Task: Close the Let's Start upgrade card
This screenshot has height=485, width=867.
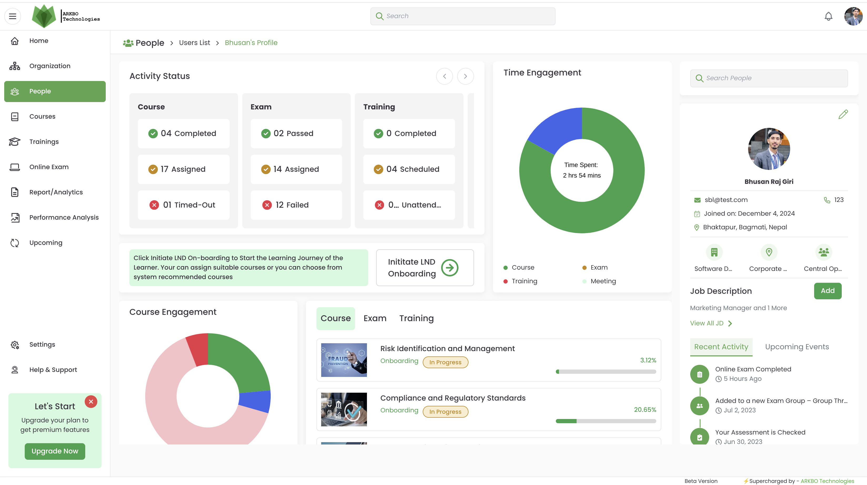Action: point(91,402)
